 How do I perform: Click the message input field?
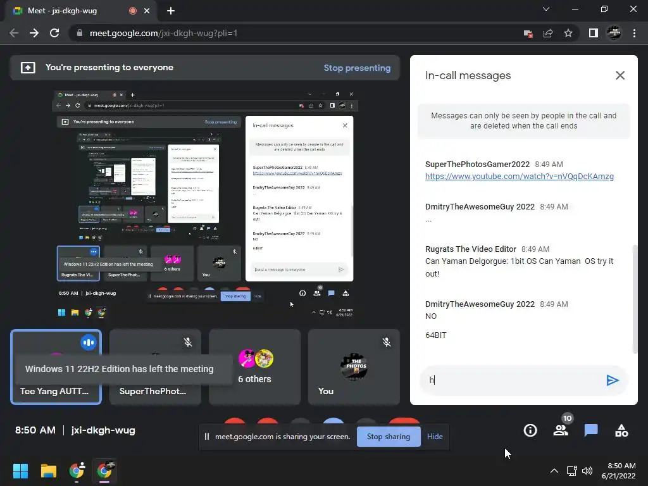coord(513,380)
